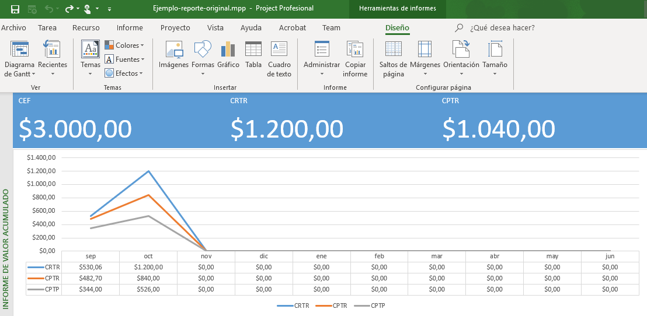Viewport: 647px width, 316px height.
Task: Click the orange CPTR line color key in table
Action: [36, 278]
